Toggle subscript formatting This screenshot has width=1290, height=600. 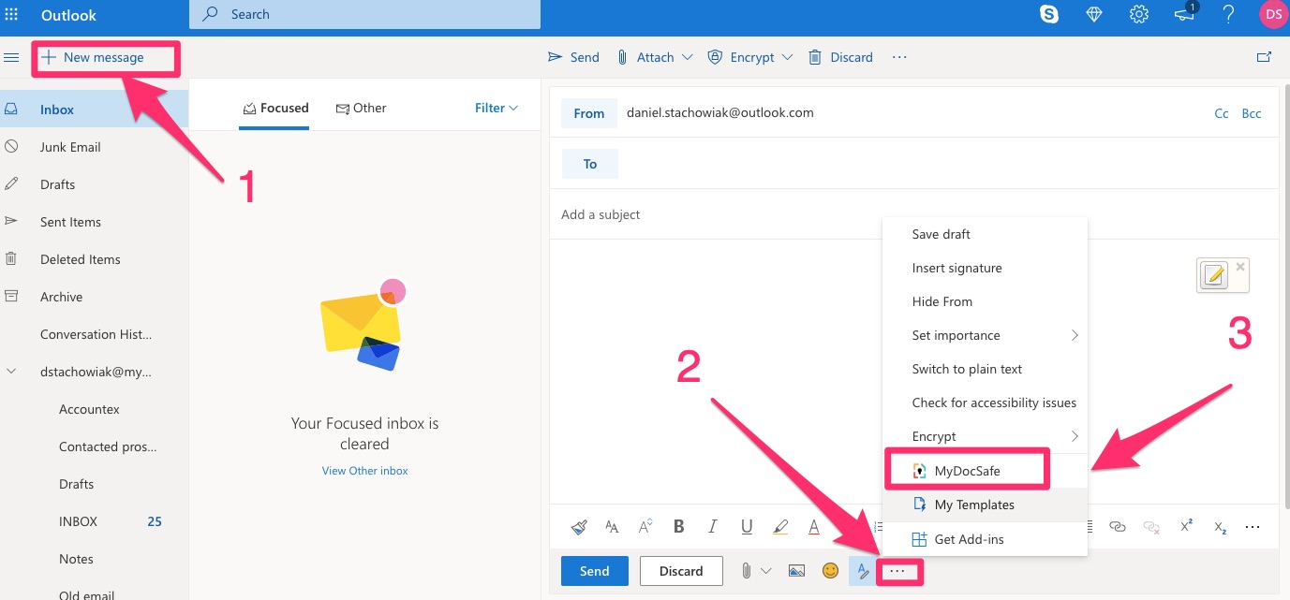click(1220, 527)
